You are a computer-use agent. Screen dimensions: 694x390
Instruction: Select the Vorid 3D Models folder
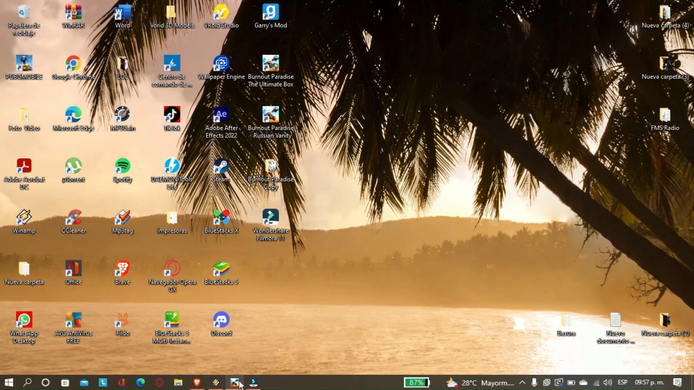172,17
